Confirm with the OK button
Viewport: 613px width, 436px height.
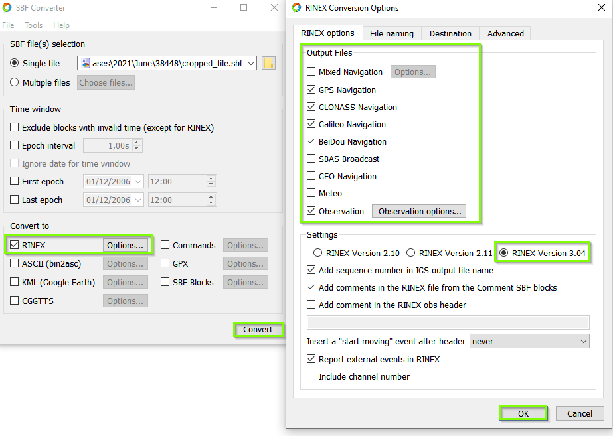[523, 413]
